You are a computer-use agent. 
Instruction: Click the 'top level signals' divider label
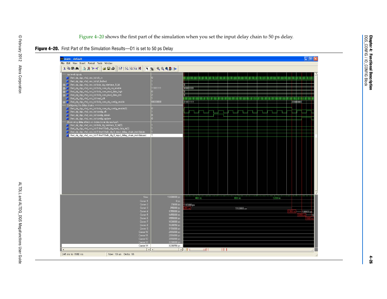coord(74,75)
